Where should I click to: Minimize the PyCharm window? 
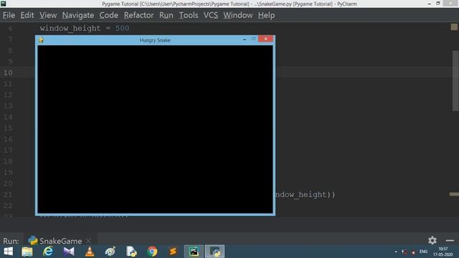[429, 4]
